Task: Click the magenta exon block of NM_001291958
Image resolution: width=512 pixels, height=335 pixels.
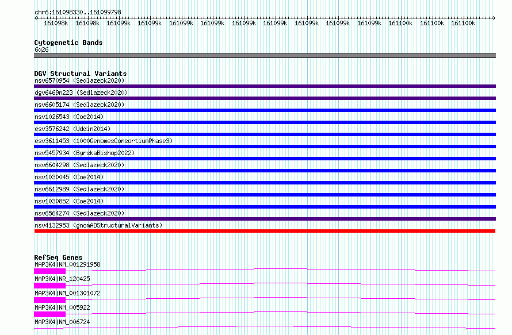Action: [x=49, y=271]
